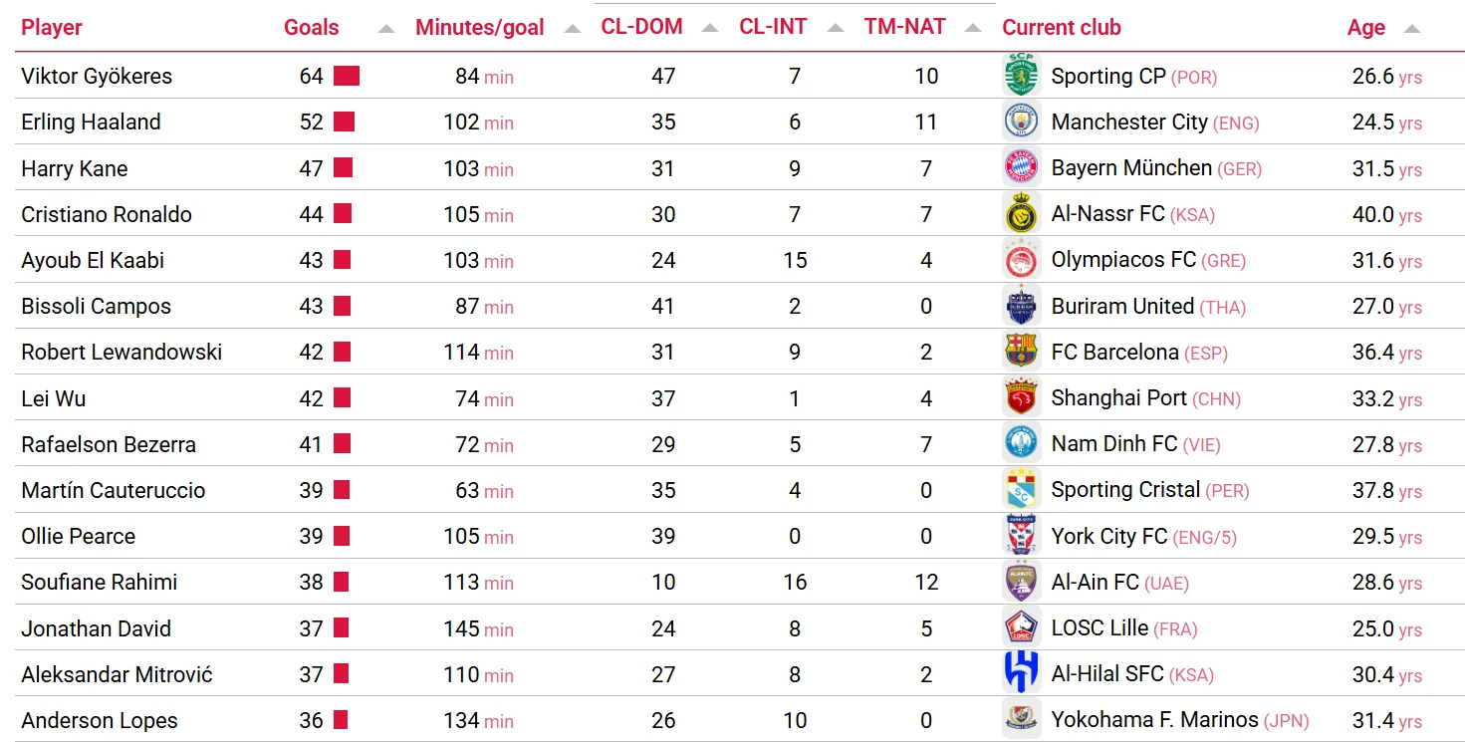Select the TM-NAT column header

point(904,27)
